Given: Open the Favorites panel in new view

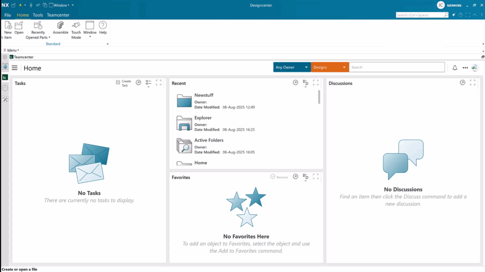Looking at the screenshot, I should tap(295, 177).
